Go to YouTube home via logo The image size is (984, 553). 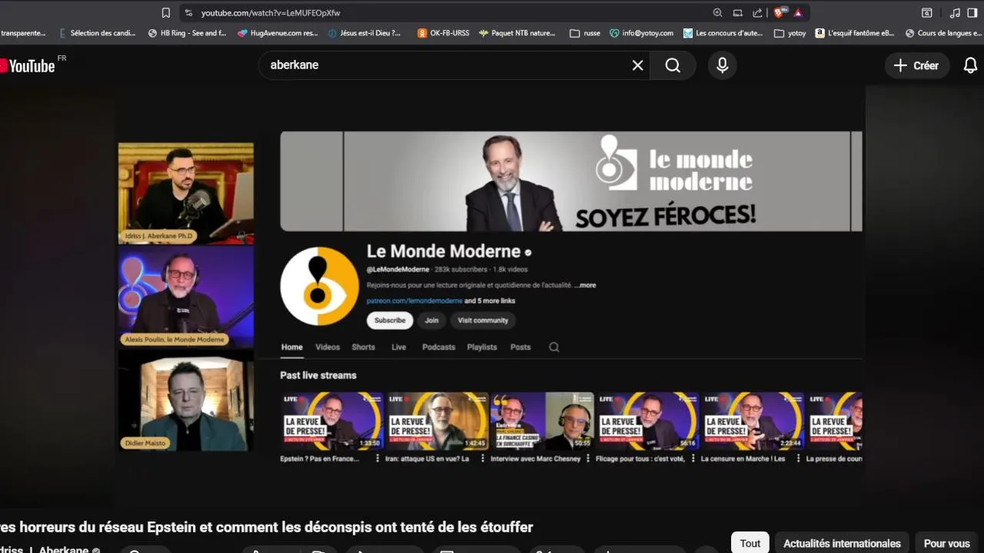[x=29, y=65]
